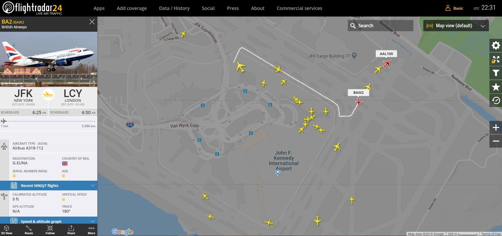The height and width of the screenshot is (236, 502).
Task: Open the Apps menu
Action: point(99,8)
